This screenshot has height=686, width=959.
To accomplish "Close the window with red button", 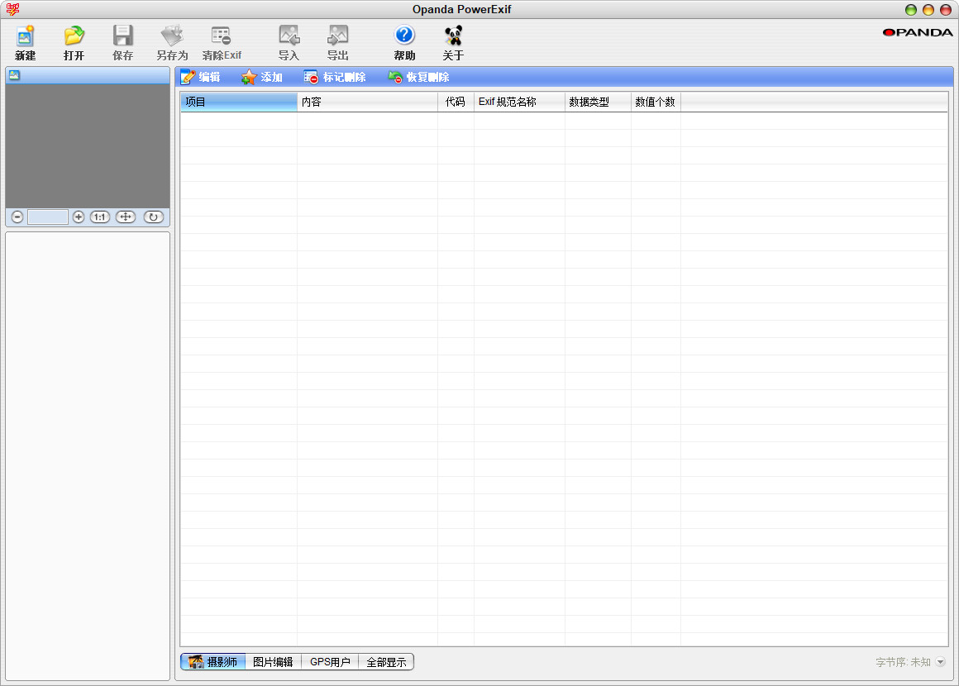I will pos(946,10).
